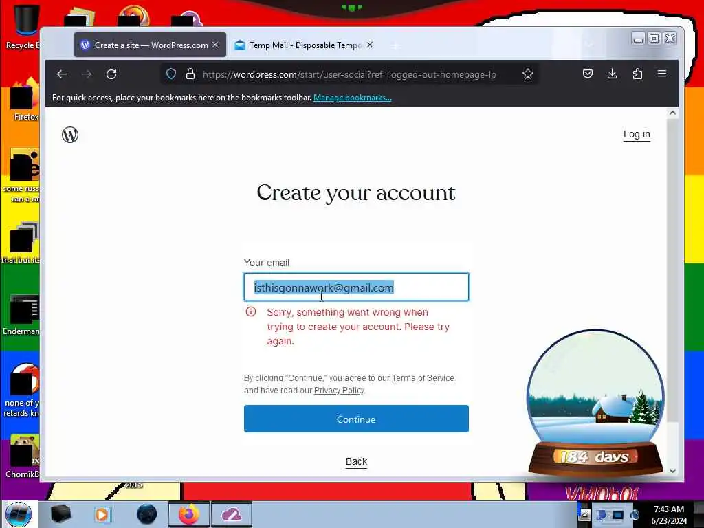Click the Log in link
The height and width of the screenshot is (528, 704).
click(637, 134)
